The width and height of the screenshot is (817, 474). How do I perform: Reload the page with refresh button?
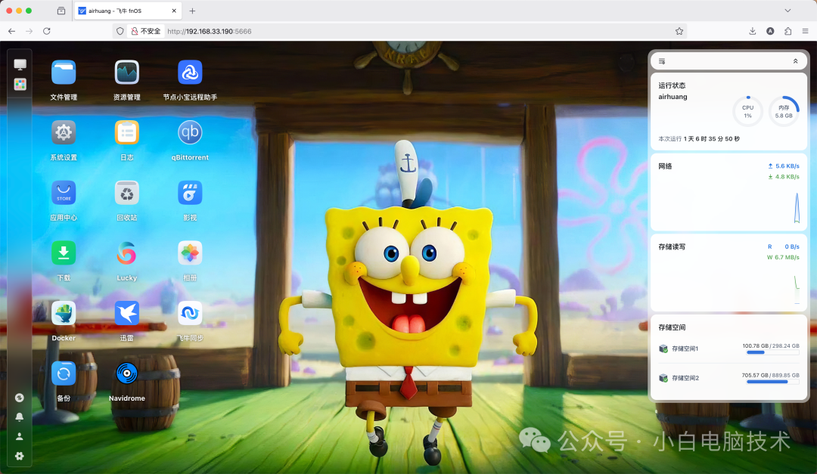click(46, 31)
